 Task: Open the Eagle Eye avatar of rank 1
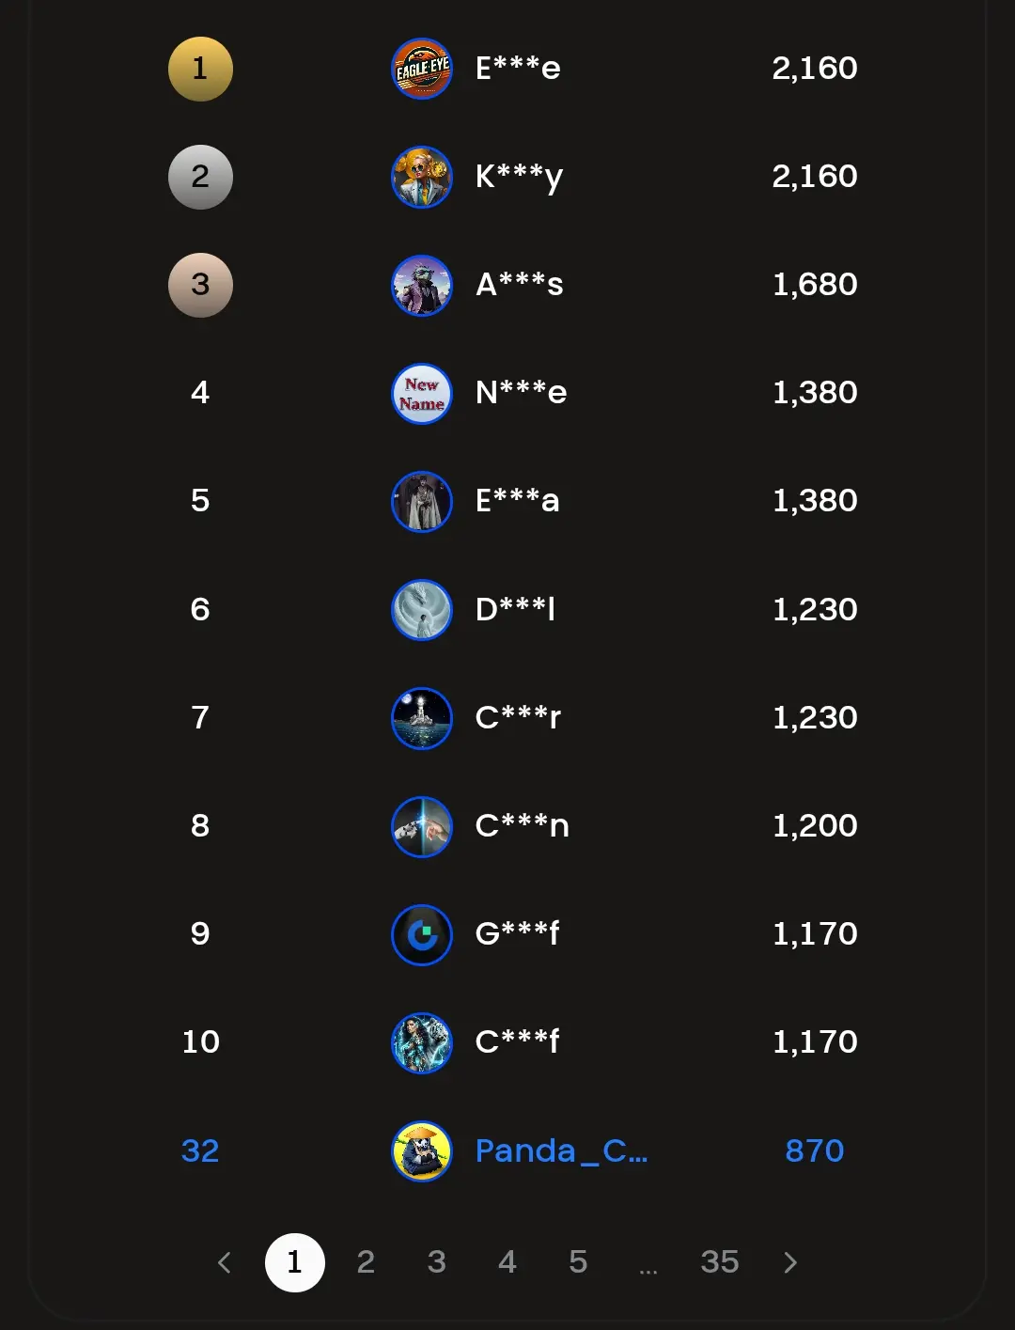click(422, 69)
